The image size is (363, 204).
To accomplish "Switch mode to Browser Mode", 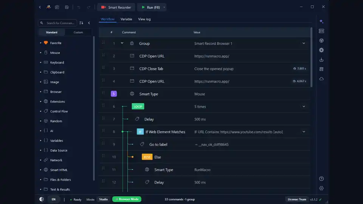I will 127,199.
